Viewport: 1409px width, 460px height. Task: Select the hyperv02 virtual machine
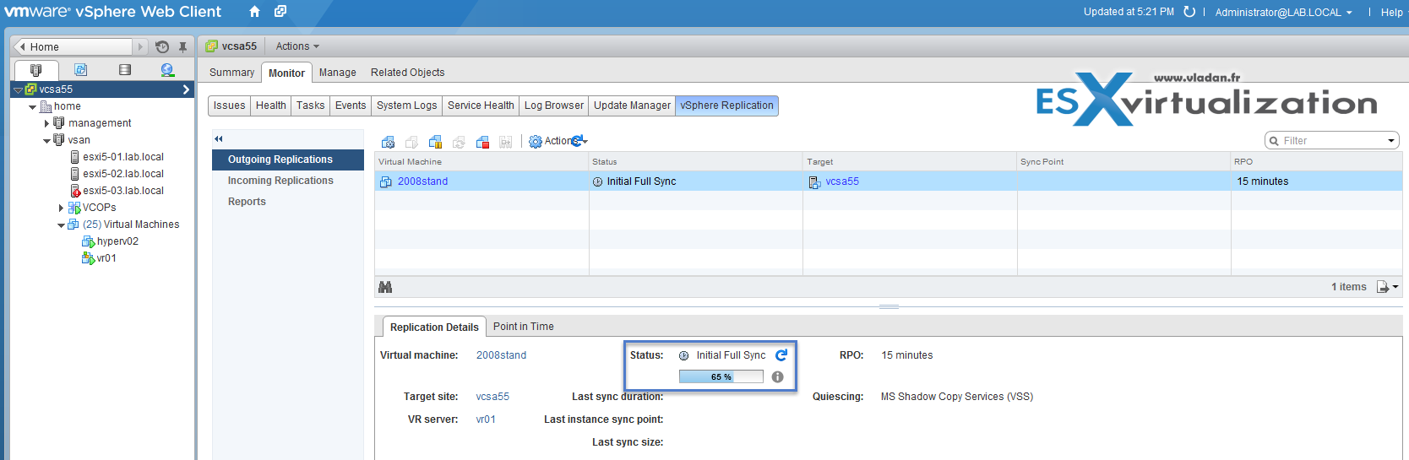(117, 241)
